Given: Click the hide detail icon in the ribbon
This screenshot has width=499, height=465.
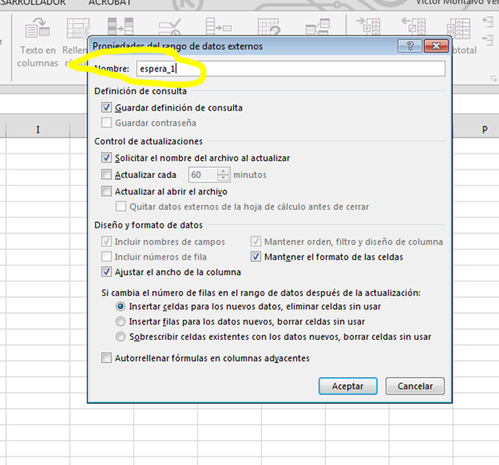Looking at the screenshot, I should click(x=488, y=40).
